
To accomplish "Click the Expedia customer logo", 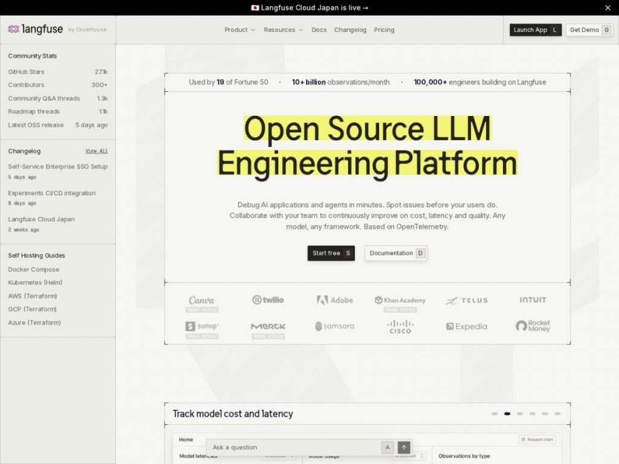I will click(x=467, y=326).
